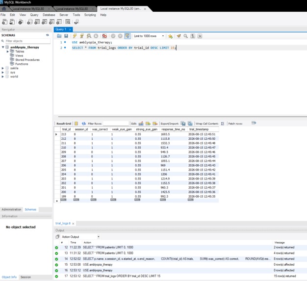This screenshot has height=281, width=307.
Task: Expand the sys schema
Action: click(x=3, y=73)
